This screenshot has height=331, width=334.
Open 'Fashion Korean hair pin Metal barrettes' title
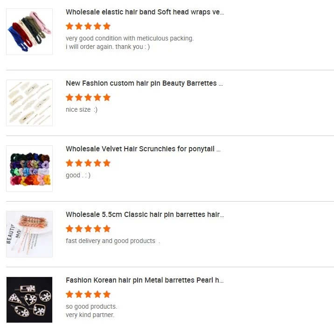pyautogui.click(x=145, y=280)
